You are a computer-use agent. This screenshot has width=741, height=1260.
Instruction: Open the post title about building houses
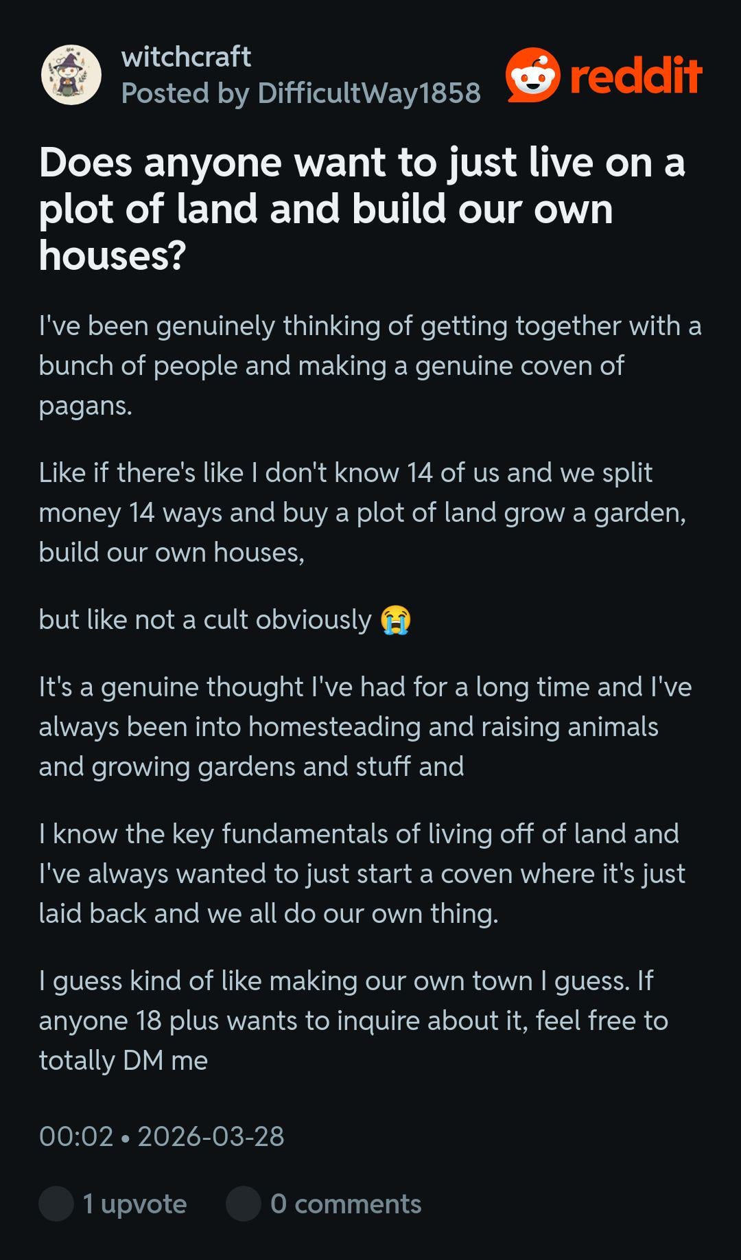[362, 209]
